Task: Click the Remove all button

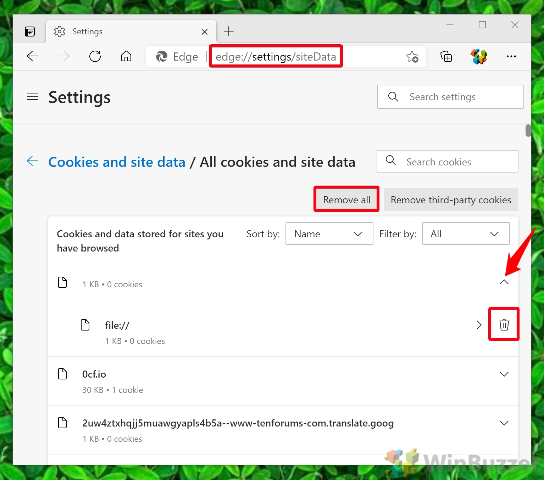Action: tap(346, 199)
